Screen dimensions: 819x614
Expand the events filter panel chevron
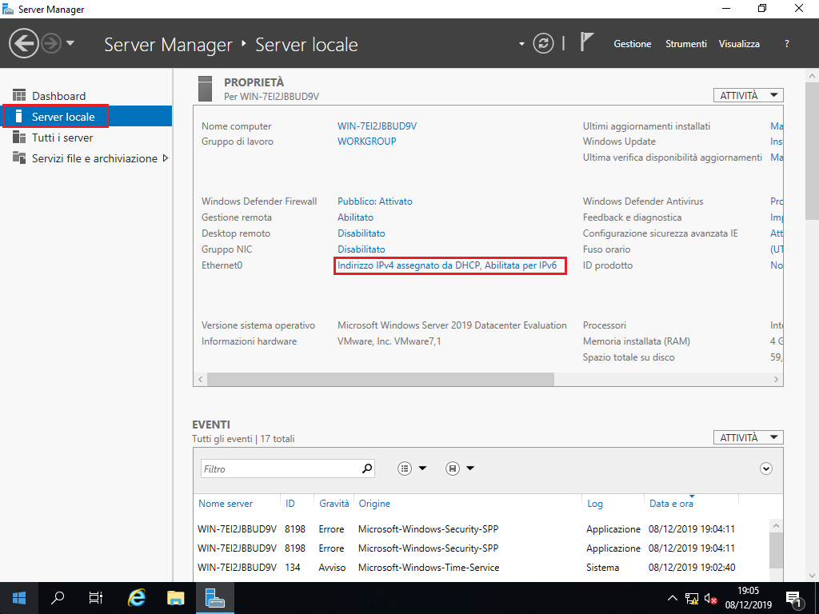coord(765,468)
